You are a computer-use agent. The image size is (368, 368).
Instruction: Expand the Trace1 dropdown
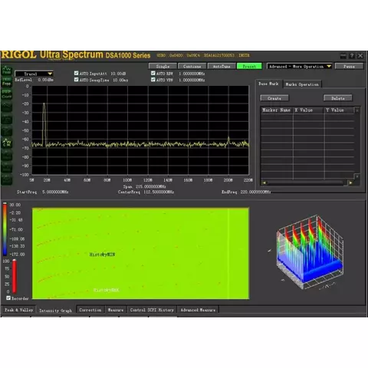34,74
